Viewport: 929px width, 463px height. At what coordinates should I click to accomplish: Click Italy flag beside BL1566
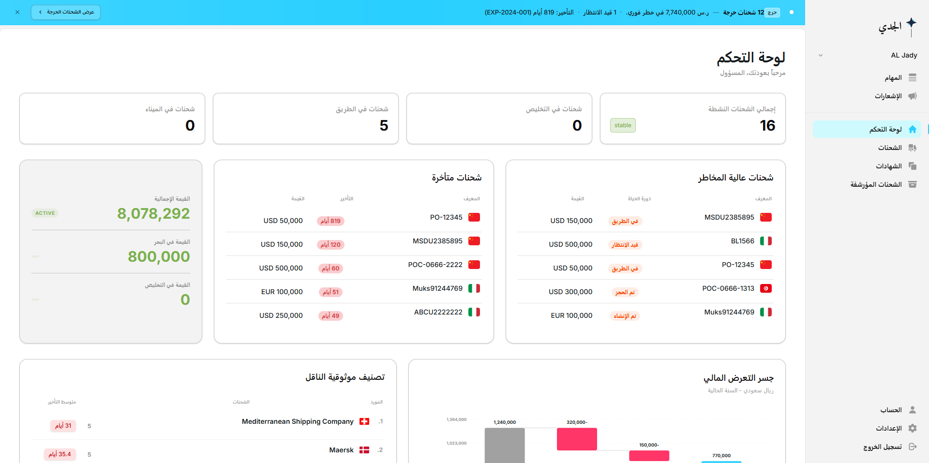click(x=766, y=241)
